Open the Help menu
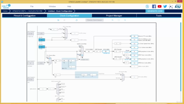Viewport: 184px width, 104px height. point(69,6)
